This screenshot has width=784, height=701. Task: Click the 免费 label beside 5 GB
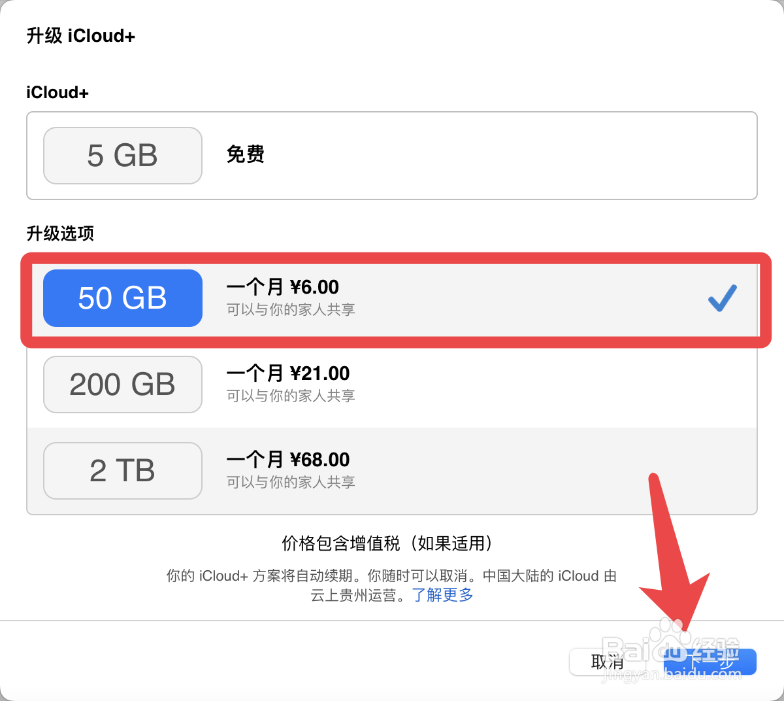tap(245, 155)
